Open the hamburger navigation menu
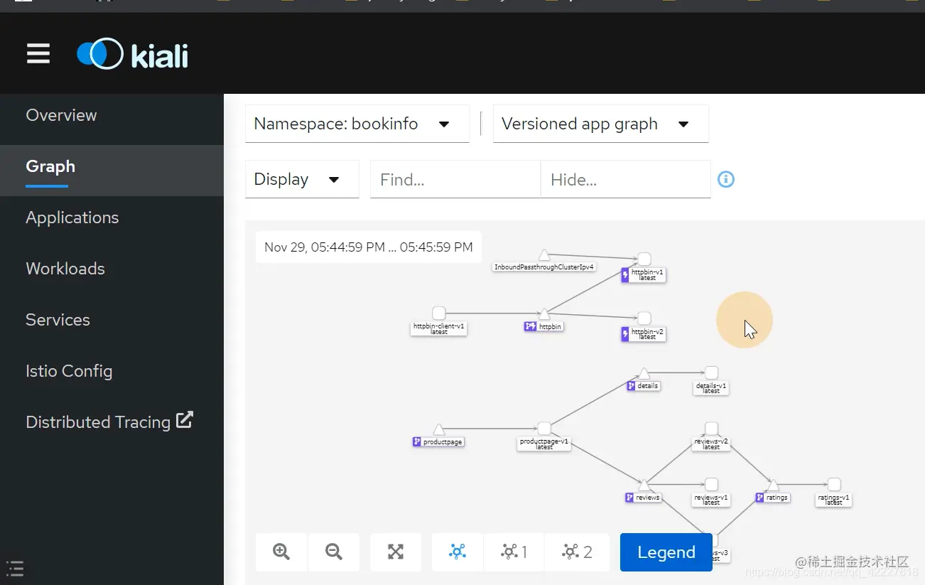Screen dimensions: 925x585 pos(38,54)
